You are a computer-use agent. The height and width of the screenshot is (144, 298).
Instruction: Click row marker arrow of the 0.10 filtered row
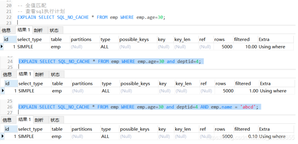pos(2,136)
